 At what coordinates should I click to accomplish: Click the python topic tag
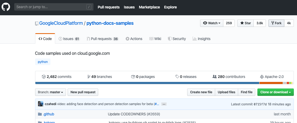click(43, 62)
